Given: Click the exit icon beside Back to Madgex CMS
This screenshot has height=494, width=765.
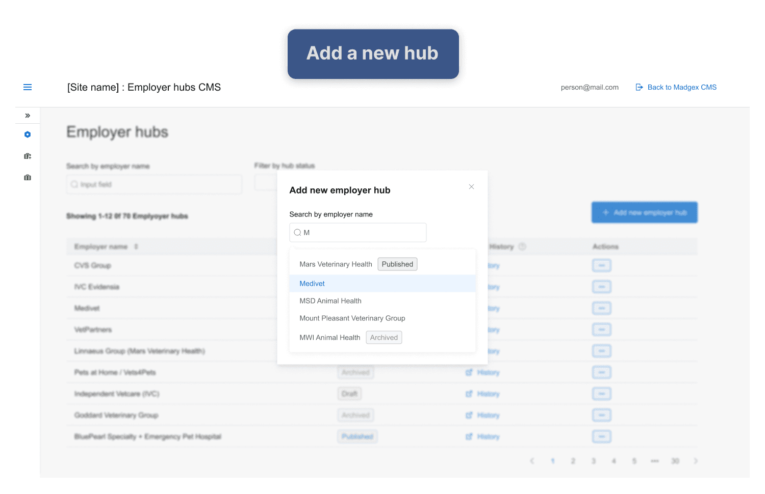Looking at the screenshot, I should tap(639, 87).
